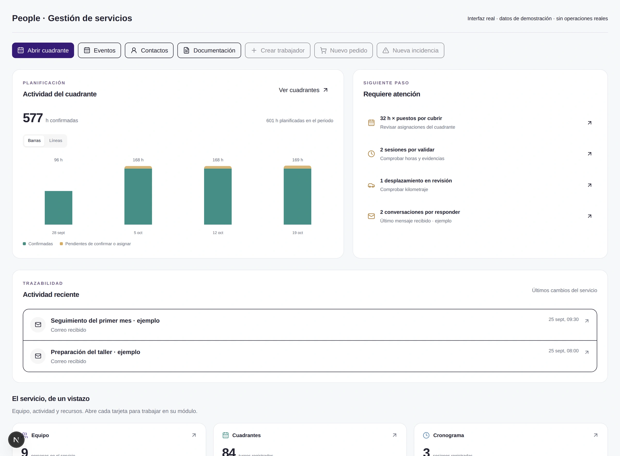620x456 pixels.
Task: Open Contactos
Action: [149, 50]
